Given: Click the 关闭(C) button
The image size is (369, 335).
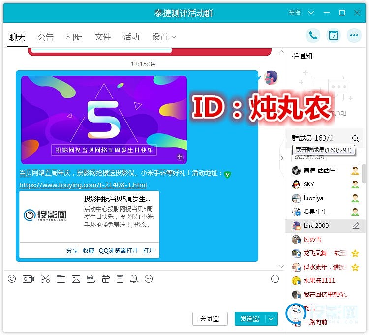Looking at the screenshot, I should (210, 319).
